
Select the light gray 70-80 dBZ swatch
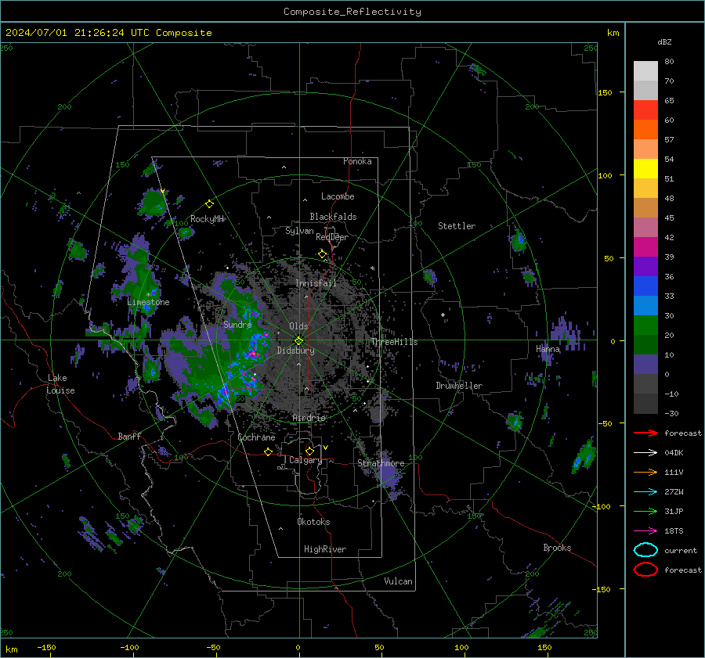pyautogui.click(x=645, y=71)
